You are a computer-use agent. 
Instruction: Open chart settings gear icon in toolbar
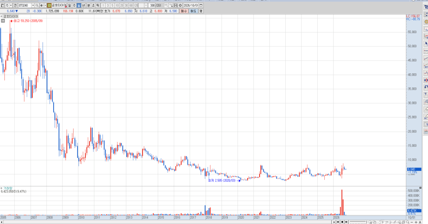pos(180,5)
